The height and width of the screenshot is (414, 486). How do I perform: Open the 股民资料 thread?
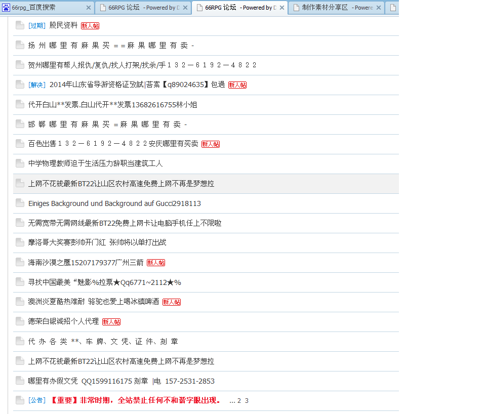(x=64, y=25)
